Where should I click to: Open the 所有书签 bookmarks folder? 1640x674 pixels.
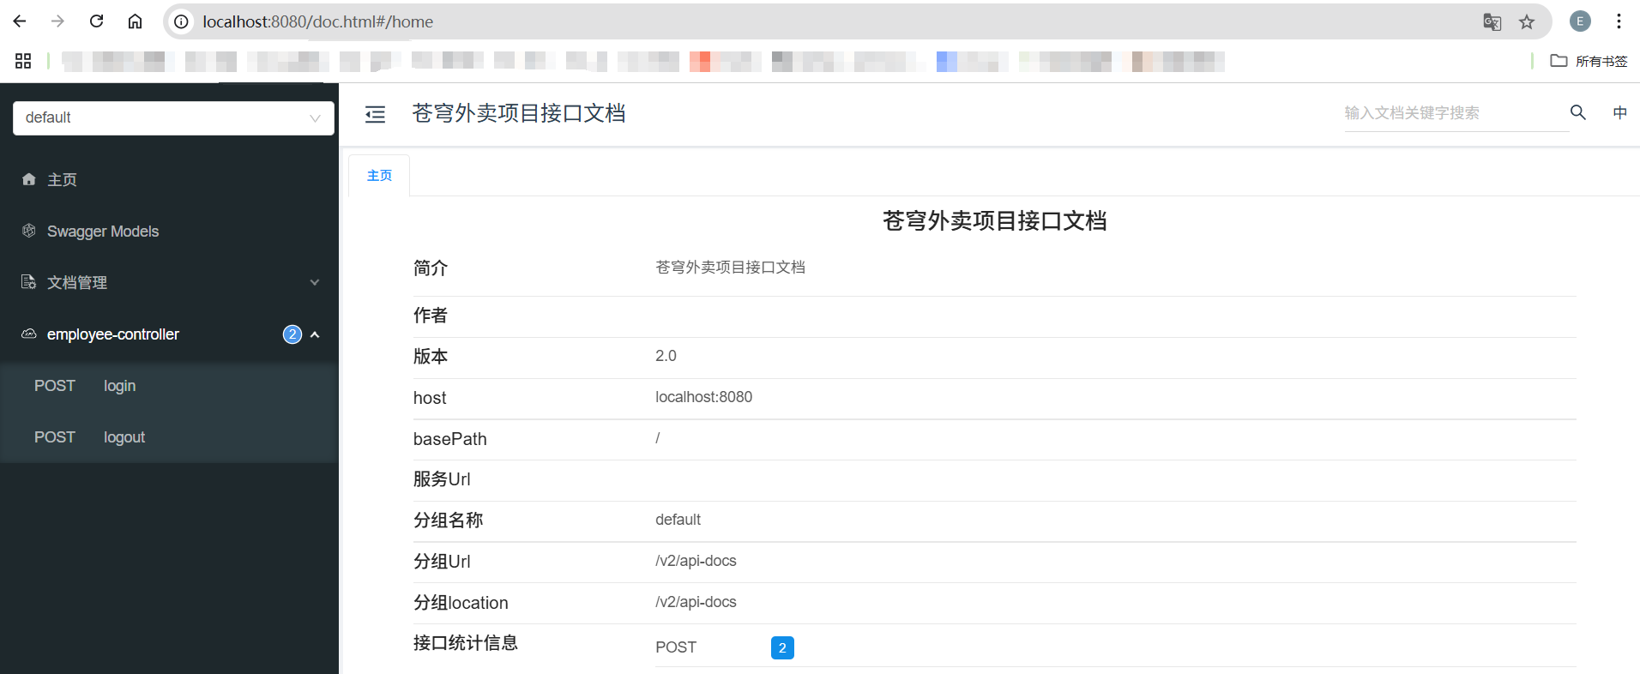pos(1589,61)
